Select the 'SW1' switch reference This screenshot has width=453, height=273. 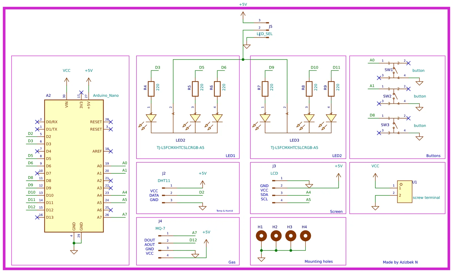click(x=389, y=70)
